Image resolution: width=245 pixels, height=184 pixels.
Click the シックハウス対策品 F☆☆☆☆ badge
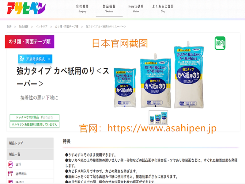[x=35, y=117]
